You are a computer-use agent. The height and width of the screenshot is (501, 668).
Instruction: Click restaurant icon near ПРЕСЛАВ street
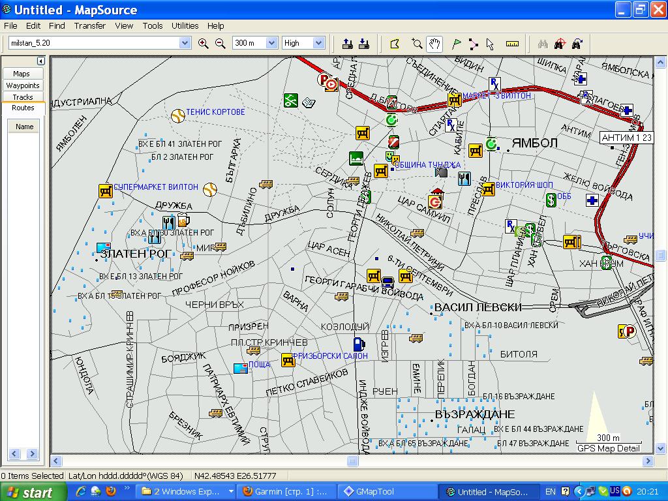(x=464, y=179)
